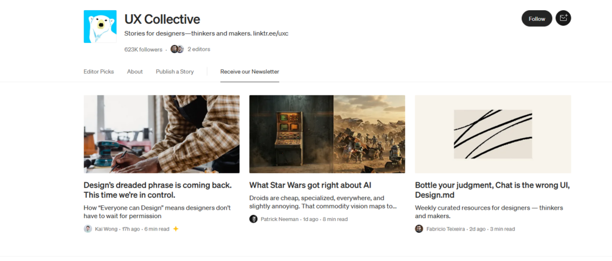Click the "17h ago" timestamp
612x261 pixels.
pos(131,229)
